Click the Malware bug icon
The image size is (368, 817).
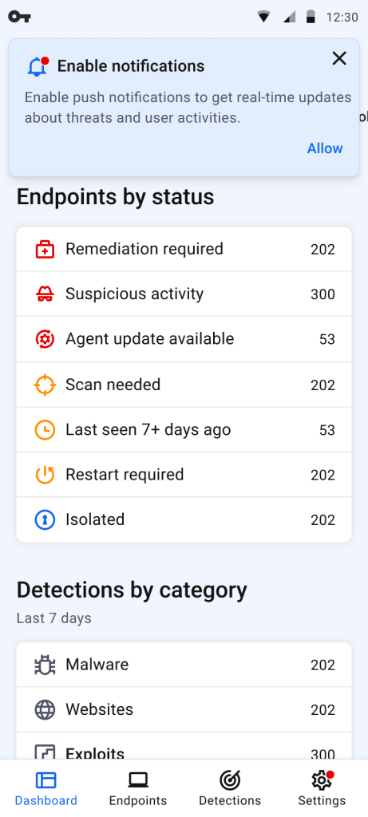(x=45, y=665)
